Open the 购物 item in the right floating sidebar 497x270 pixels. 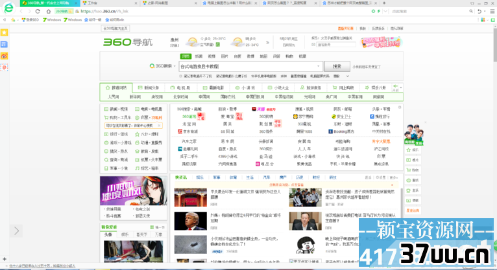pyautogui.click(x=413, y=170)
